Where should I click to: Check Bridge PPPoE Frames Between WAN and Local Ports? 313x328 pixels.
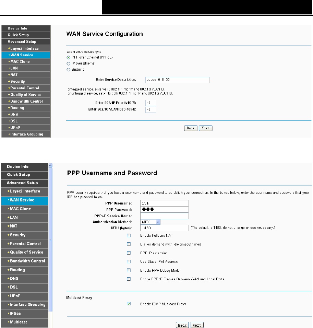click(129, 279)
